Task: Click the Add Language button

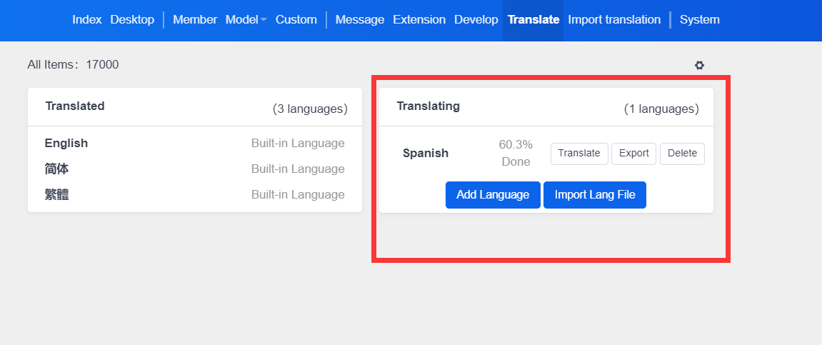Action: 493,195
